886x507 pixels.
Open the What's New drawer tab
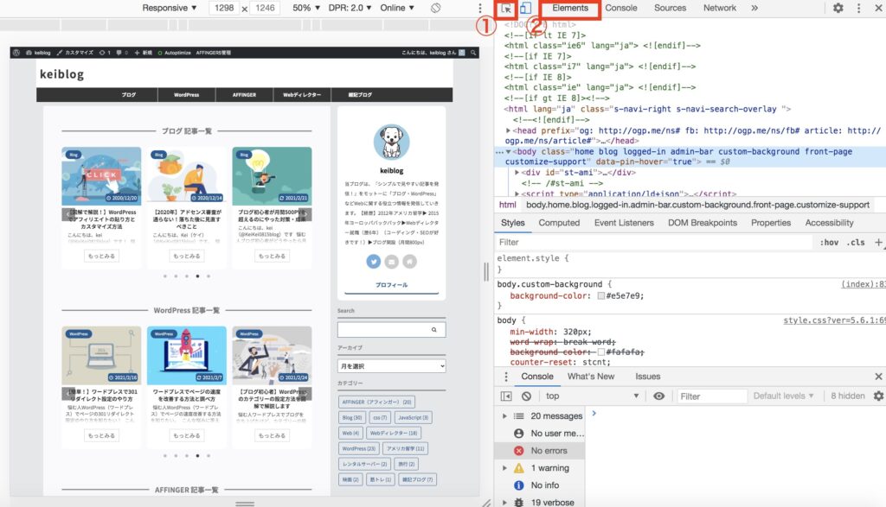(590, 377)
